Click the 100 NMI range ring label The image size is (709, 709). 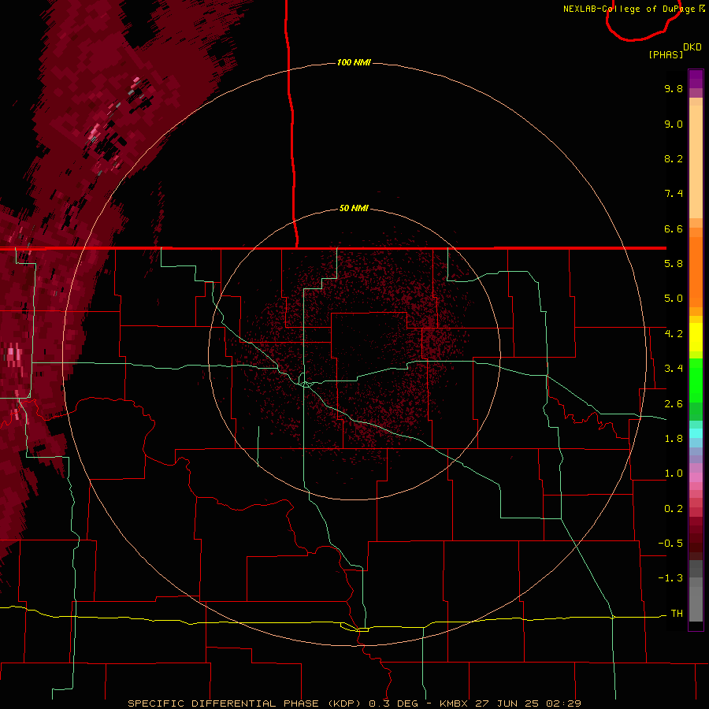tap(354, 62)
